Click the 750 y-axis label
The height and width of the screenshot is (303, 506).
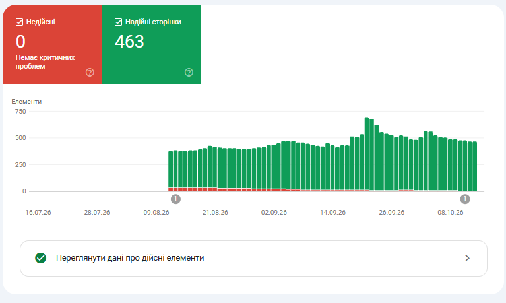(20, 111)
